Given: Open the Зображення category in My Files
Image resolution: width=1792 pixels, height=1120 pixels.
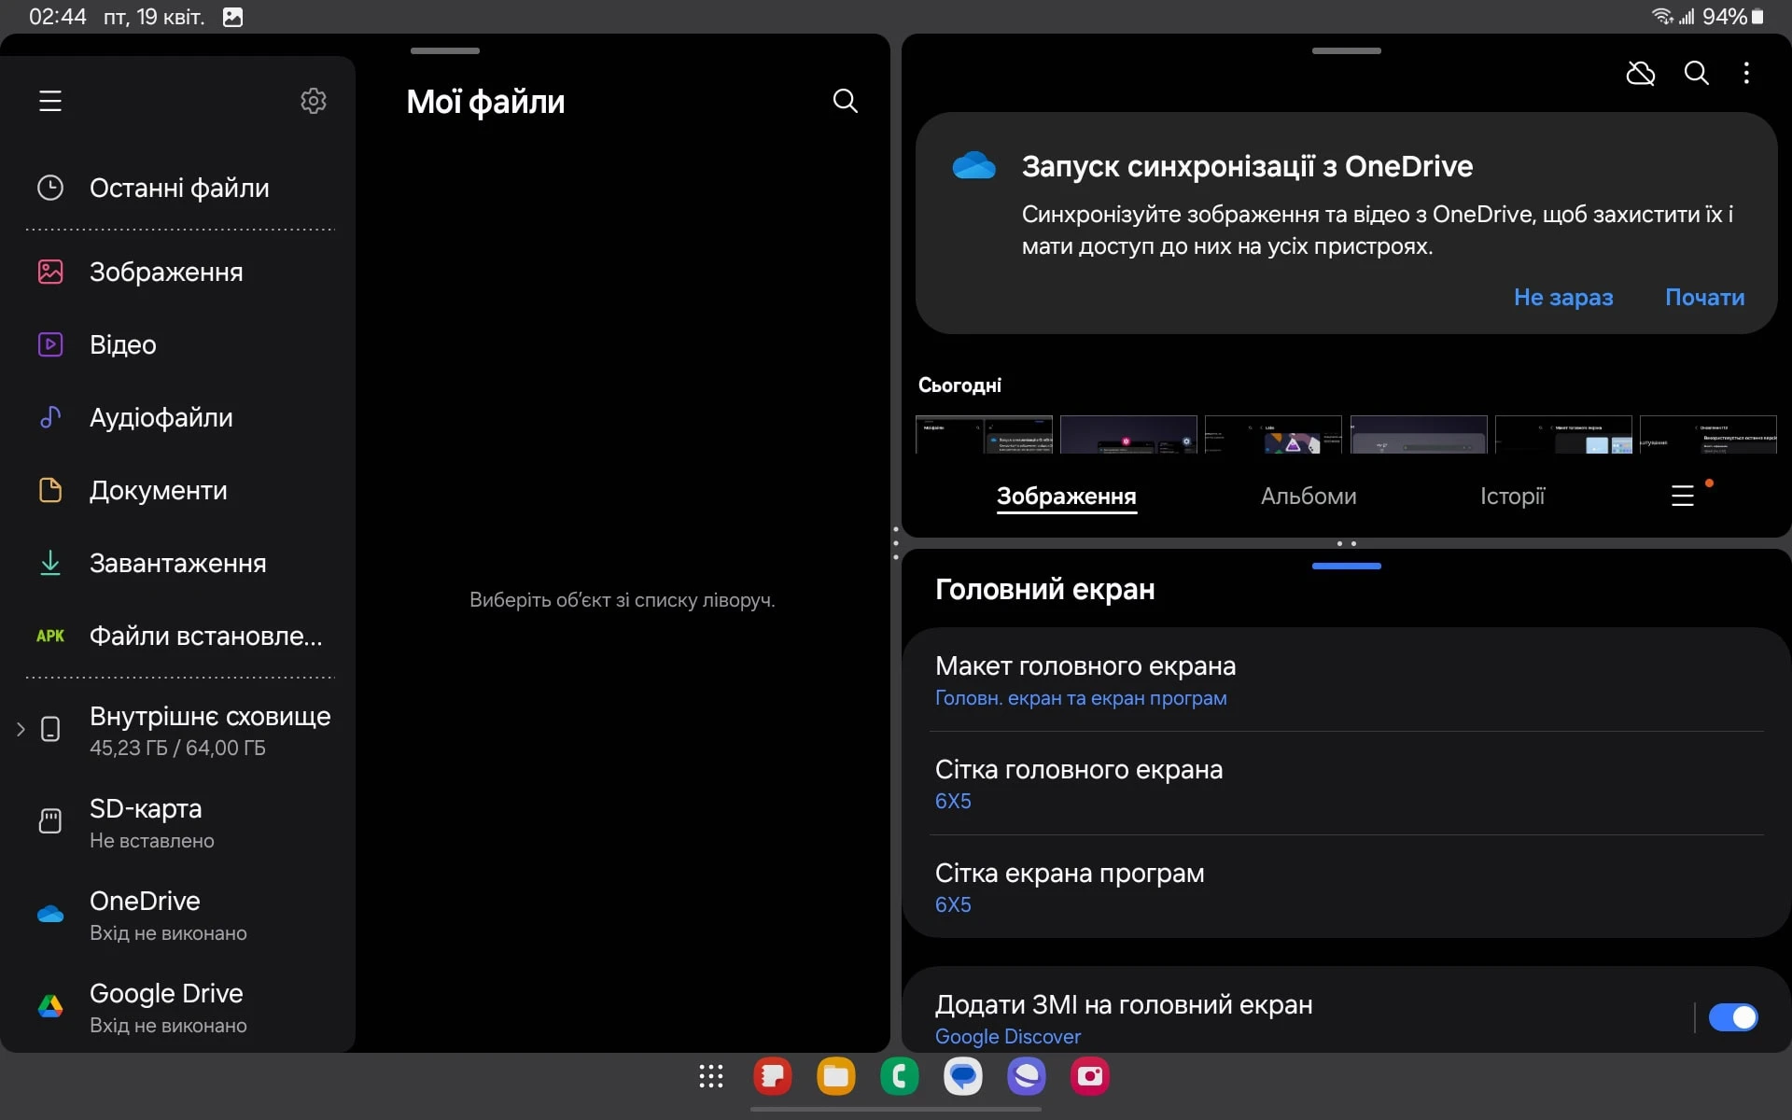Looking at the screenshot, I should pos(179,272).
